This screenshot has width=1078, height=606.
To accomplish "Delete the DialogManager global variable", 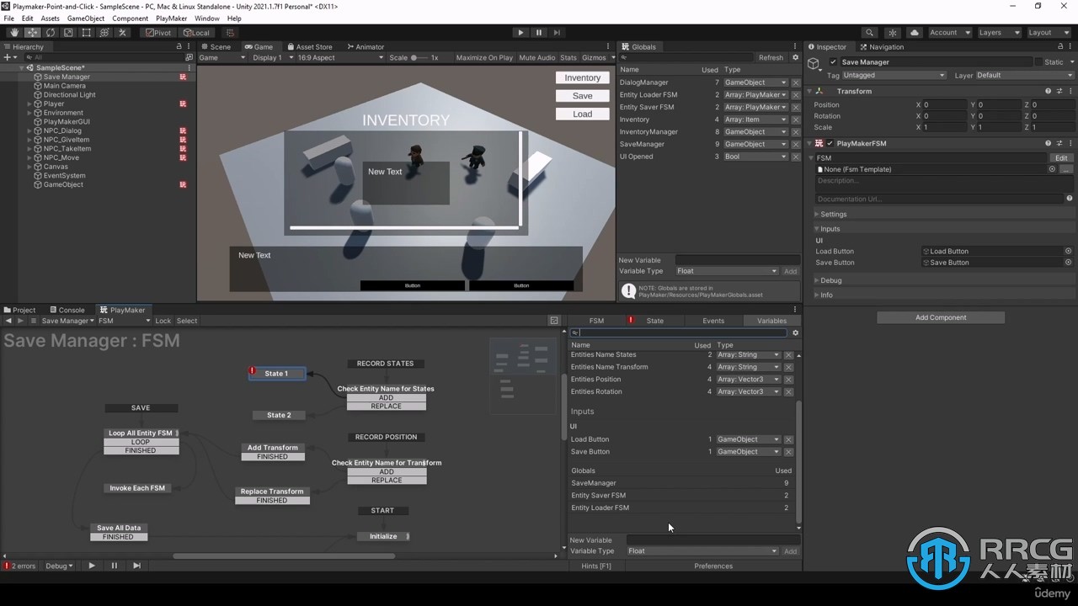I will (x=796, y=82).
